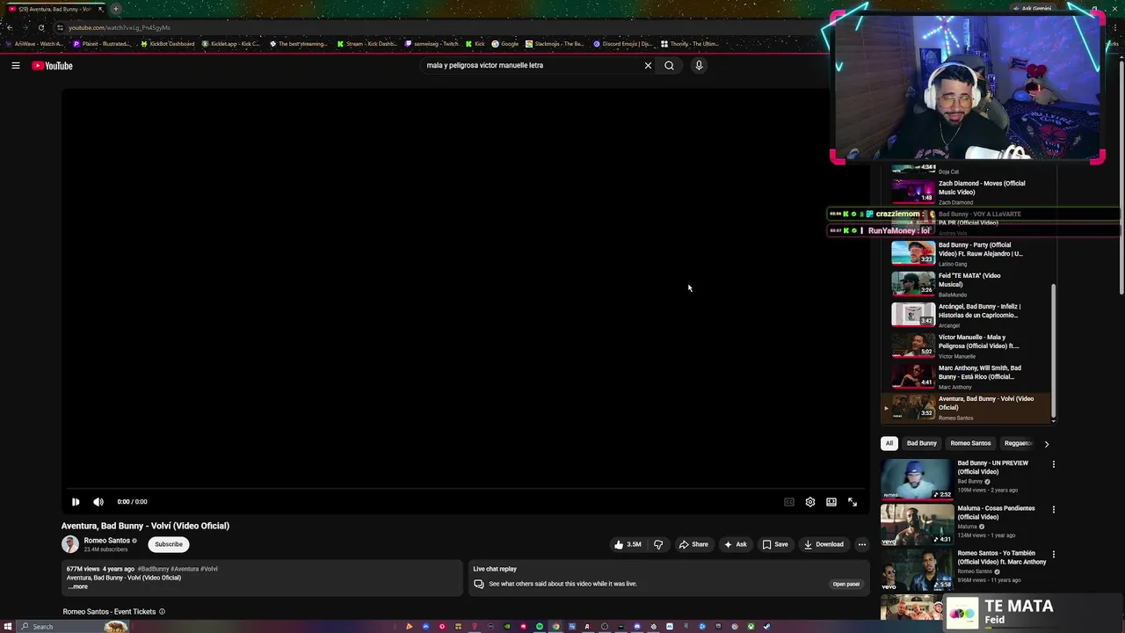This screenshot has height=633, width=1125.
Task: Reload the page in browser
Action: [x=40, y=27]
